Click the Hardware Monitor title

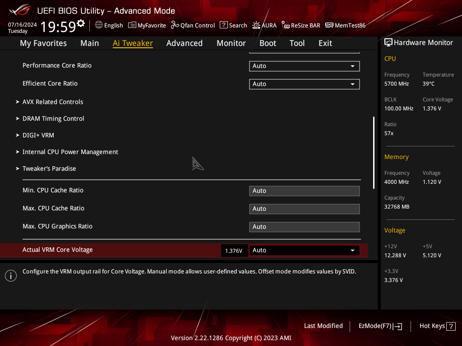click(423, 43)
